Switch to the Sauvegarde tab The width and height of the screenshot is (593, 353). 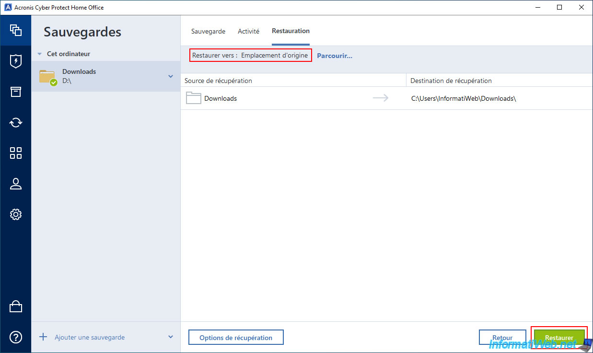208,31
